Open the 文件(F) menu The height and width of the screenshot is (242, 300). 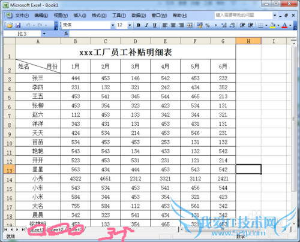[22, 16]
